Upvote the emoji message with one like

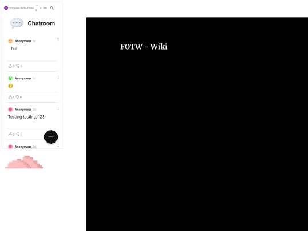10,97
